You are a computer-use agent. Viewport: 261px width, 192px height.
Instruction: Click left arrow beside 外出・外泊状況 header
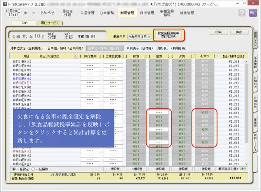point(76,56)
